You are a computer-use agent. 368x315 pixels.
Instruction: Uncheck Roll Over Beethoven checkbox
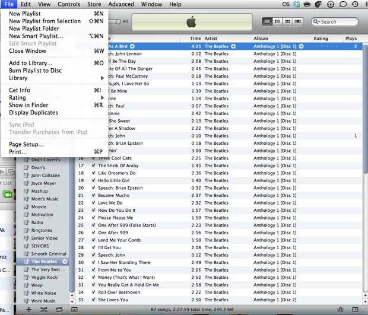tap(93, 292)
